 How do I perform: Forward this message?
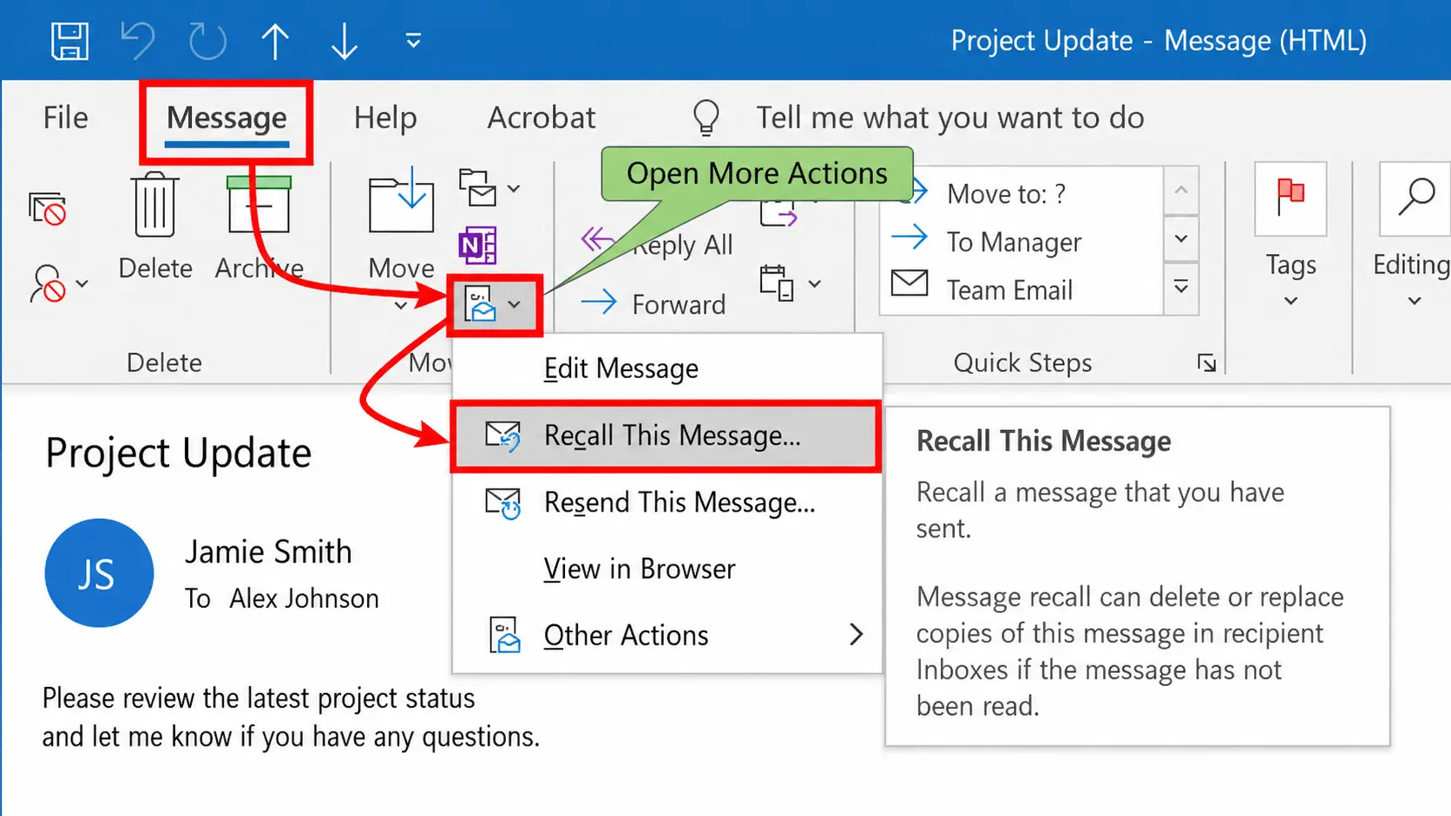point(653,304)
